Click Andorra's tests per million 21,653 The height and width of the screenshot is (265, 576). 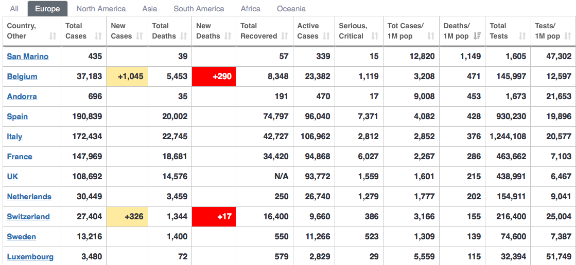pyautogui.click(x=559, y=97)
